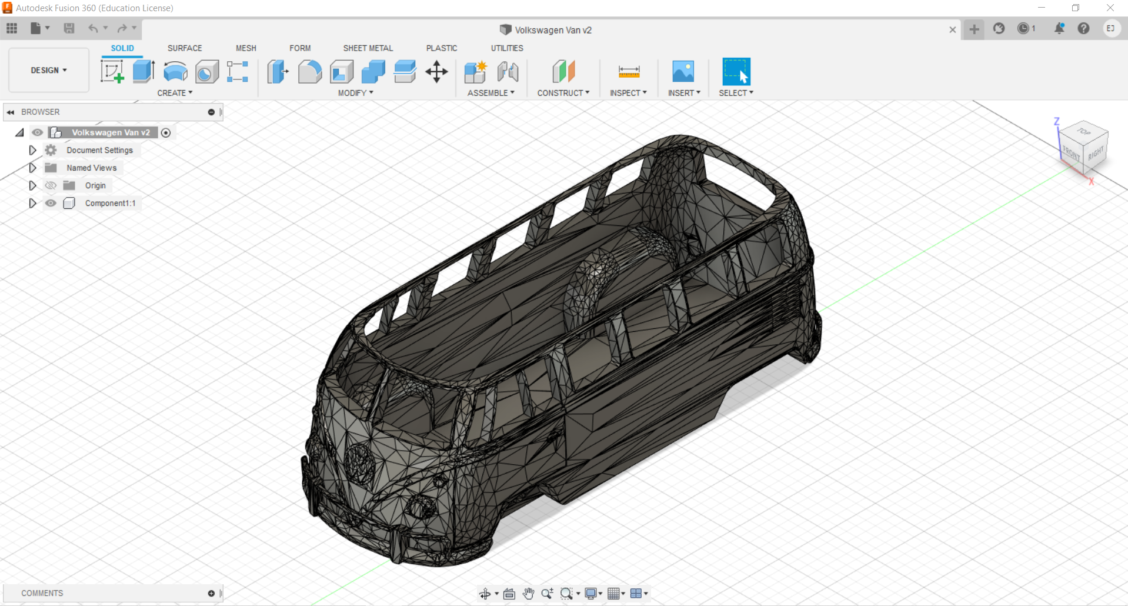Select the Revolve tool

(x=175, y=72)
